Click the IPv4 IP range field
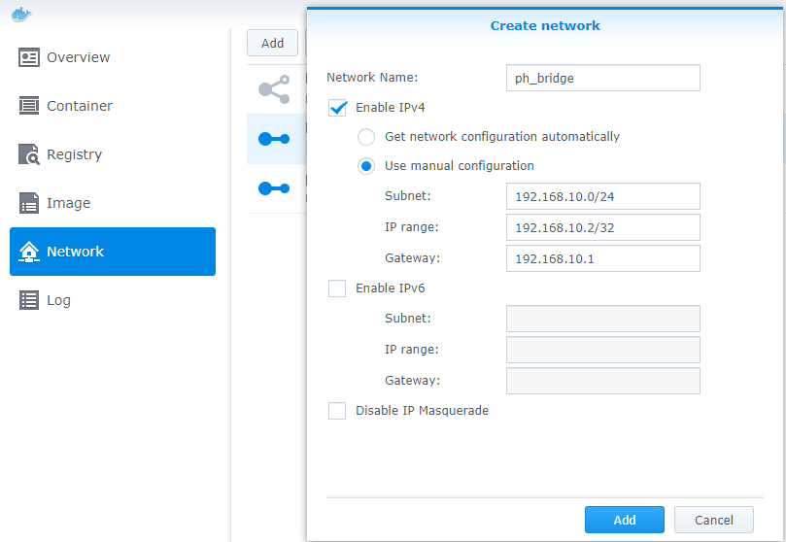 (603, 227)
